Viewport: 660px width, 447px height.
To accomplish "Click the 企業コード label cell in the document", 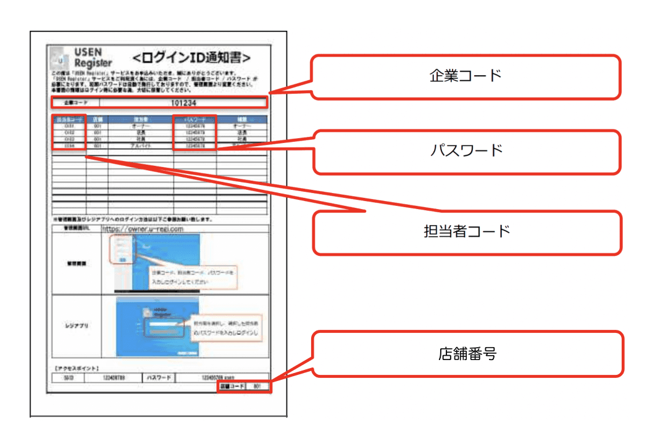I will 76,102.
